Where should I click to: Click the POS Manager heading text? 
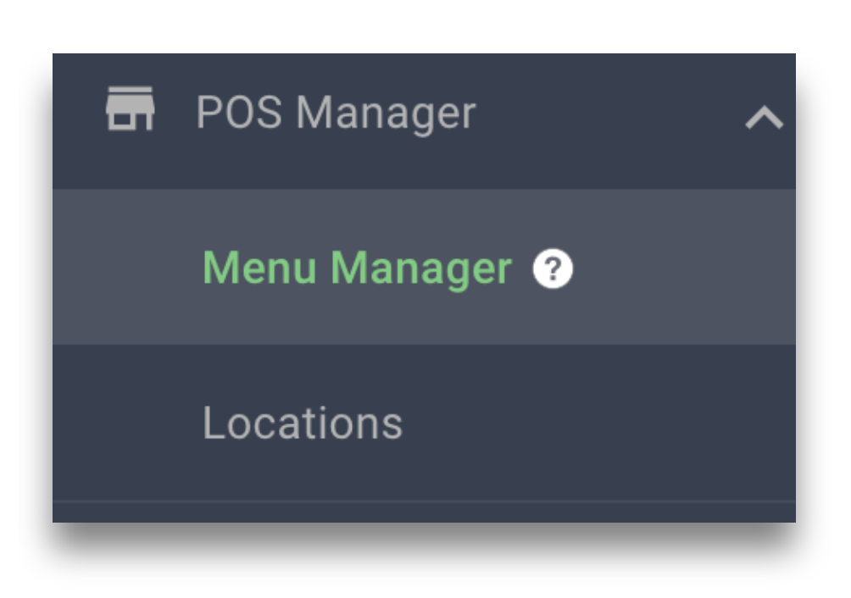tap(336, 113)
